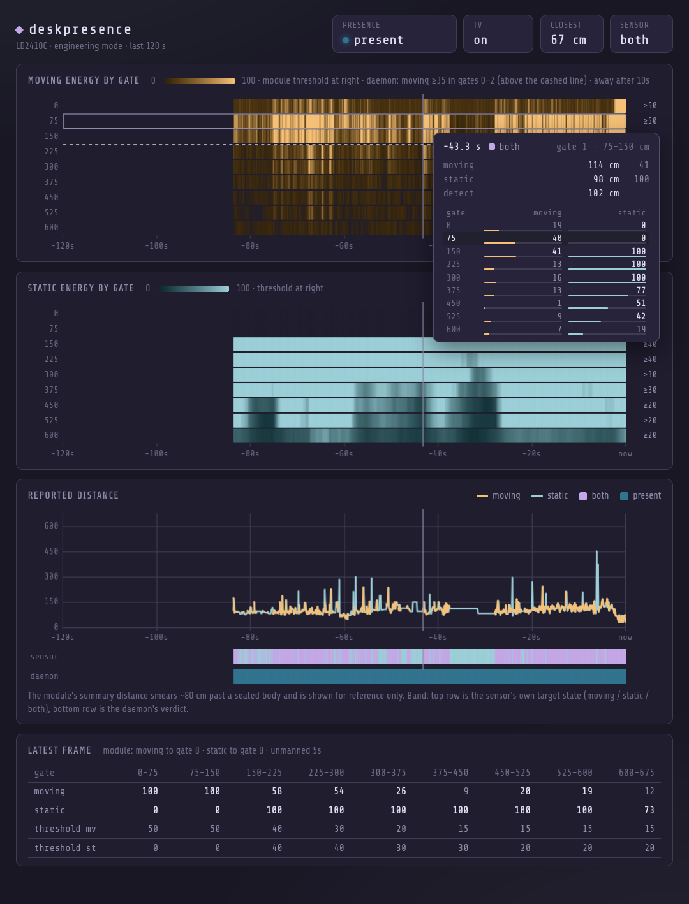Select the CLOSEST 67 cm card
Screen dimensions: 689x904
[x=572, y=34]
